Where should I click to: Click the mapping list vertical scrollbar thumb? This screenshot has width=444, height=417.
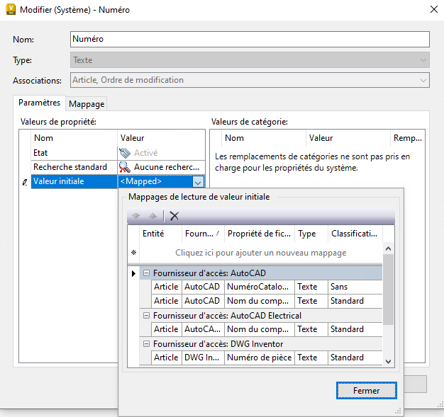click(388, 290)
